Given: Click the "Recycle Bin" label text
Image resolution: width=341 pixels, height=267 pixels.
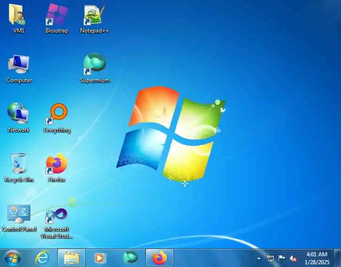Looking at the screenshot, I should coord(19,179).
